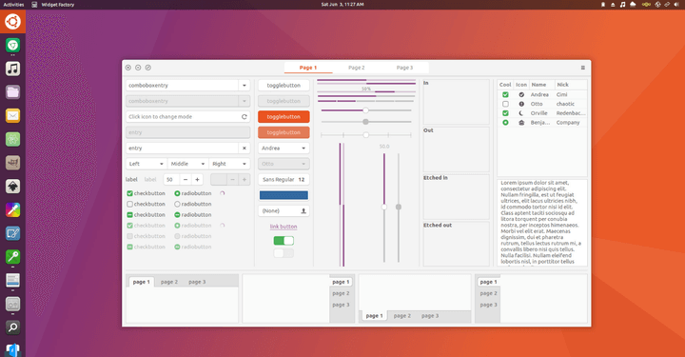Image resolution: width=685 pixels, height=357 pixels.
Task: Click the upload icon on the (None) file button
Action: pyautogui.click(x=303, y=210)
